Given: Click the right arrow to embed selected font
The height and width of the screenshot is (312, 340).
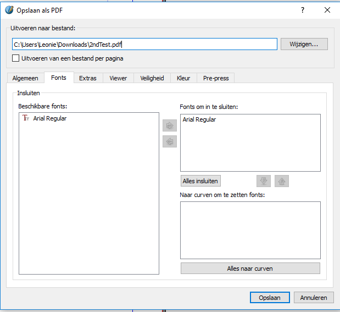Looking at the screenshot, I should (x=170, y=126).
